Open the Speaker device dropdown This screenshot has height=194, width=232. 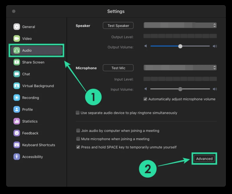click(214, 25)
